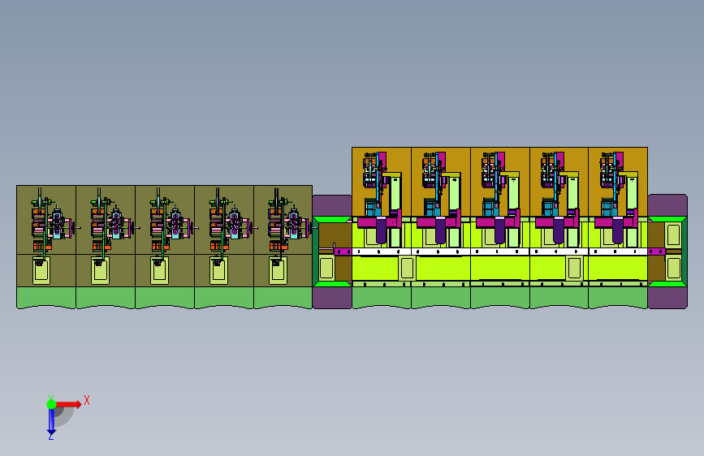Select purple block joining olive and orange sections

(x=332, y=252)
